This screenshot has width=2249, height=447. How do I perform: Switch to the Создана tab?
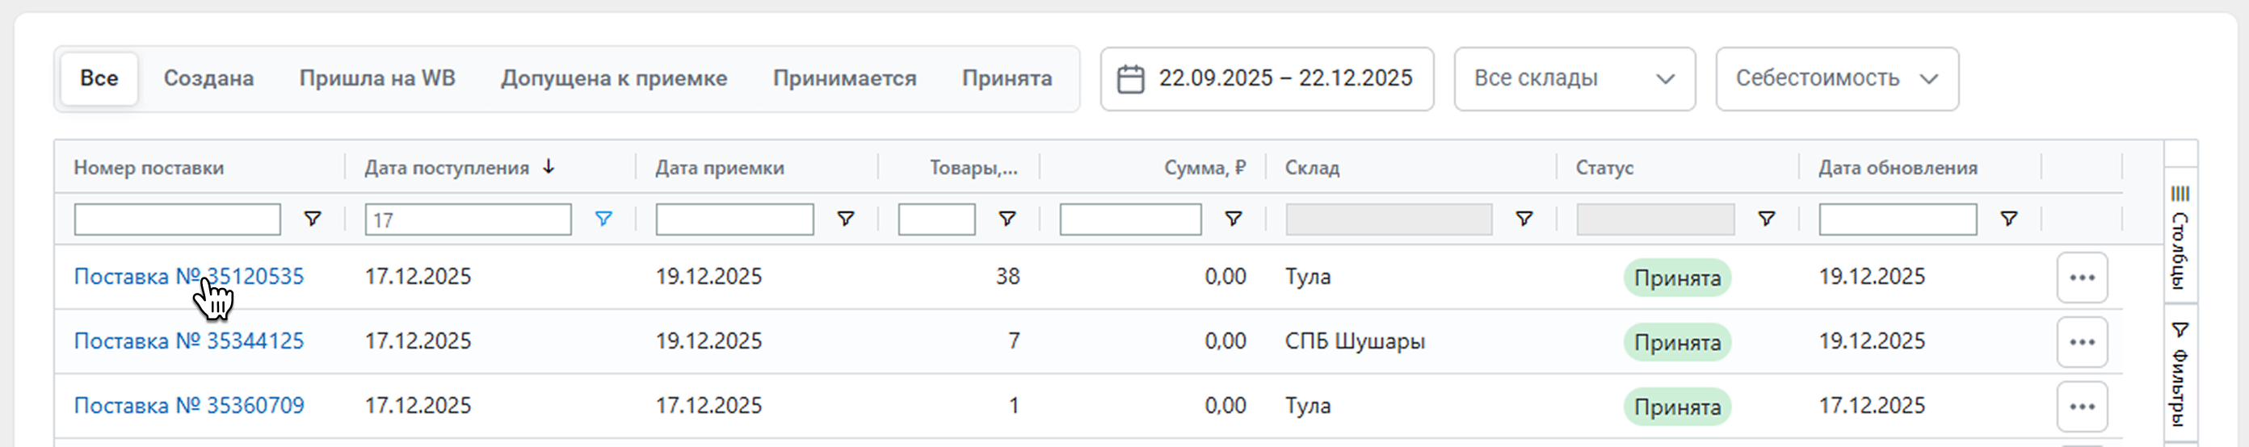[x=208, y=78]
